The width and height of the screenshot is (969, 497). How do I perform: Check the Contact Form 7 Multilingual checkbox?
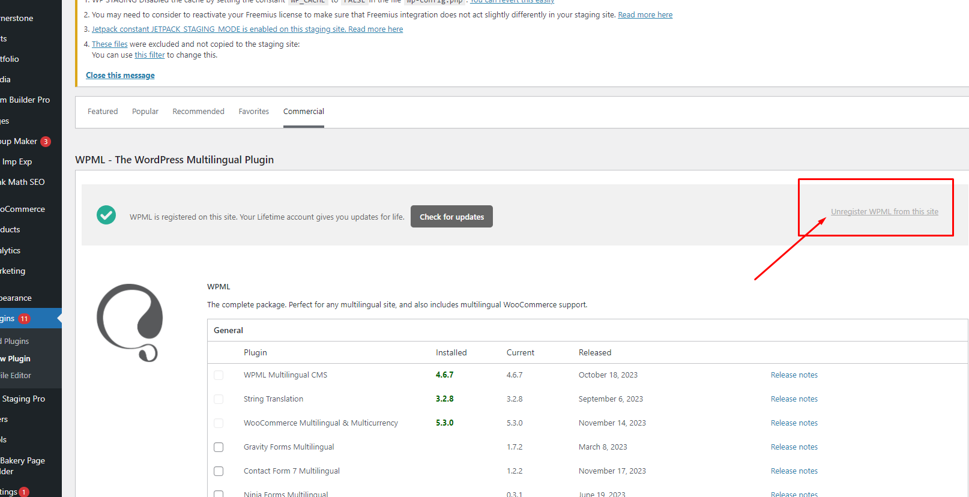point(219,471)
